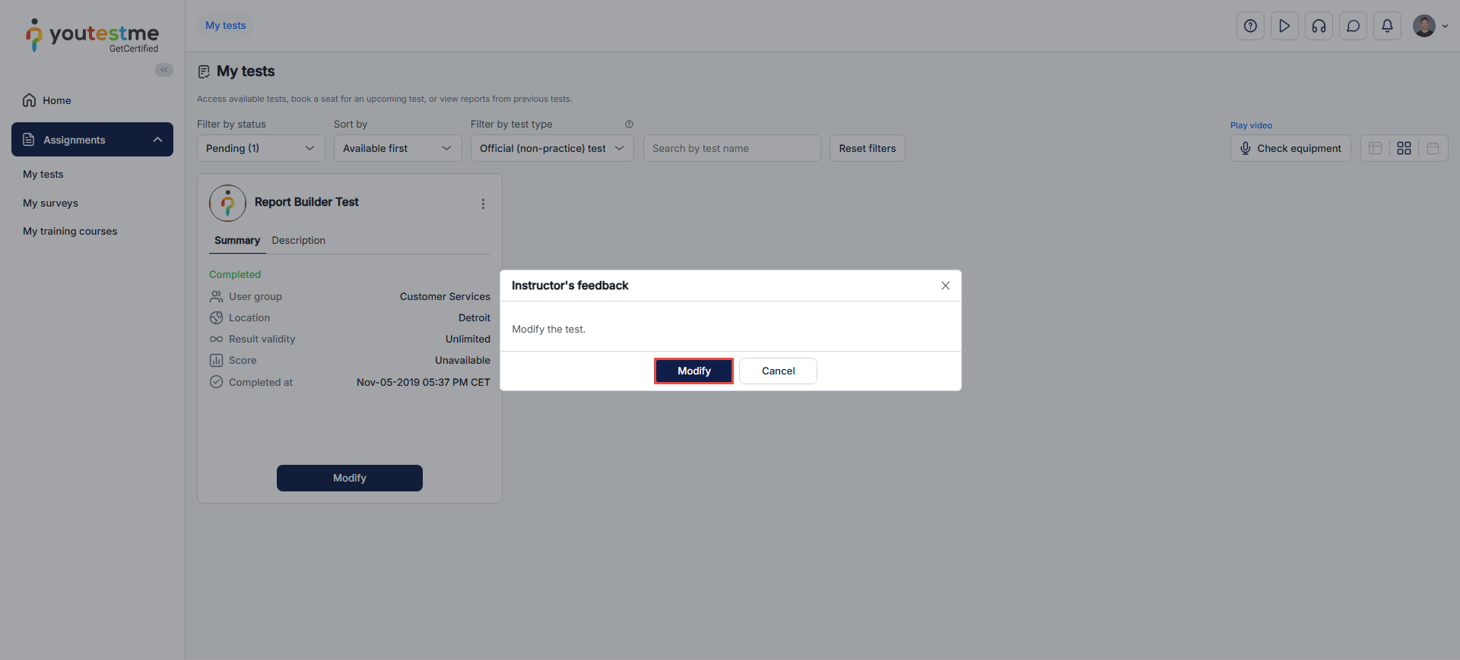Open My surveys in the sidebar
The width and height of the screenshot is (1460, 660).
pyautogui.click(x=50, y=203)
